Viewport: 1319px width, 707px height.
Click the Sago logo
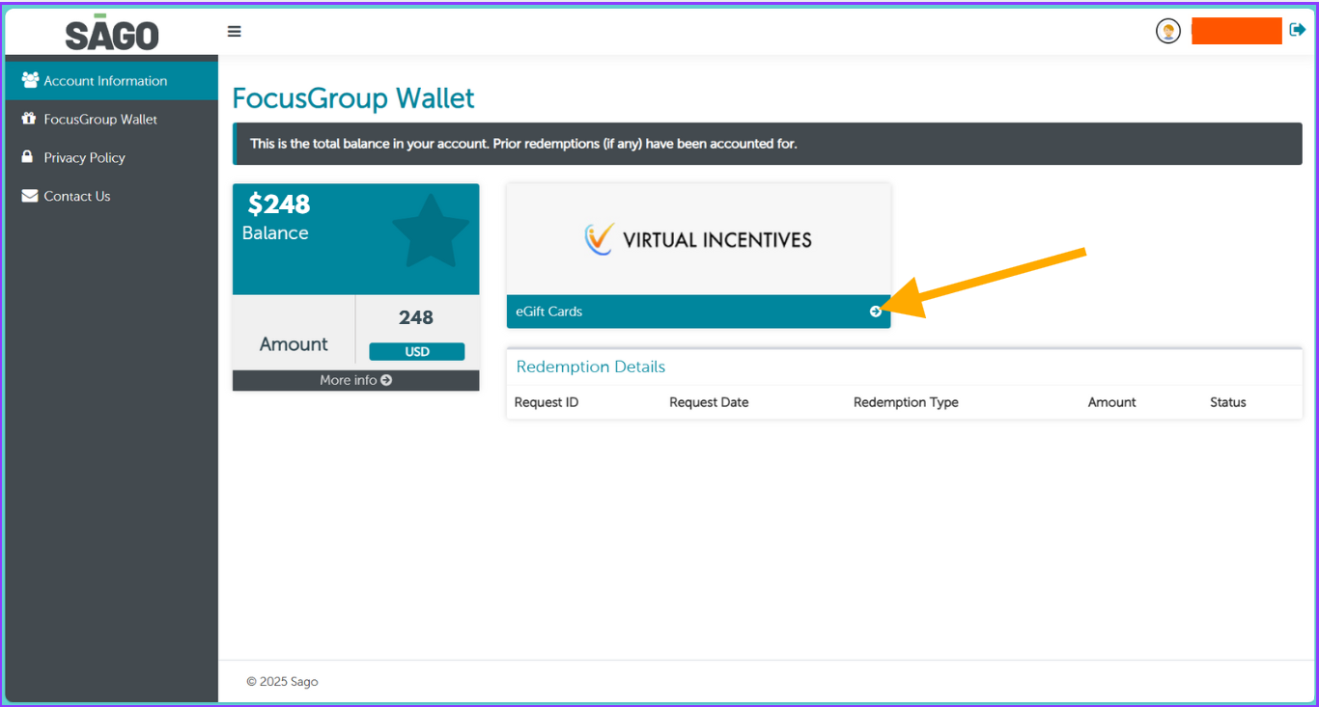pyautogui.click(x=112, y=33)
